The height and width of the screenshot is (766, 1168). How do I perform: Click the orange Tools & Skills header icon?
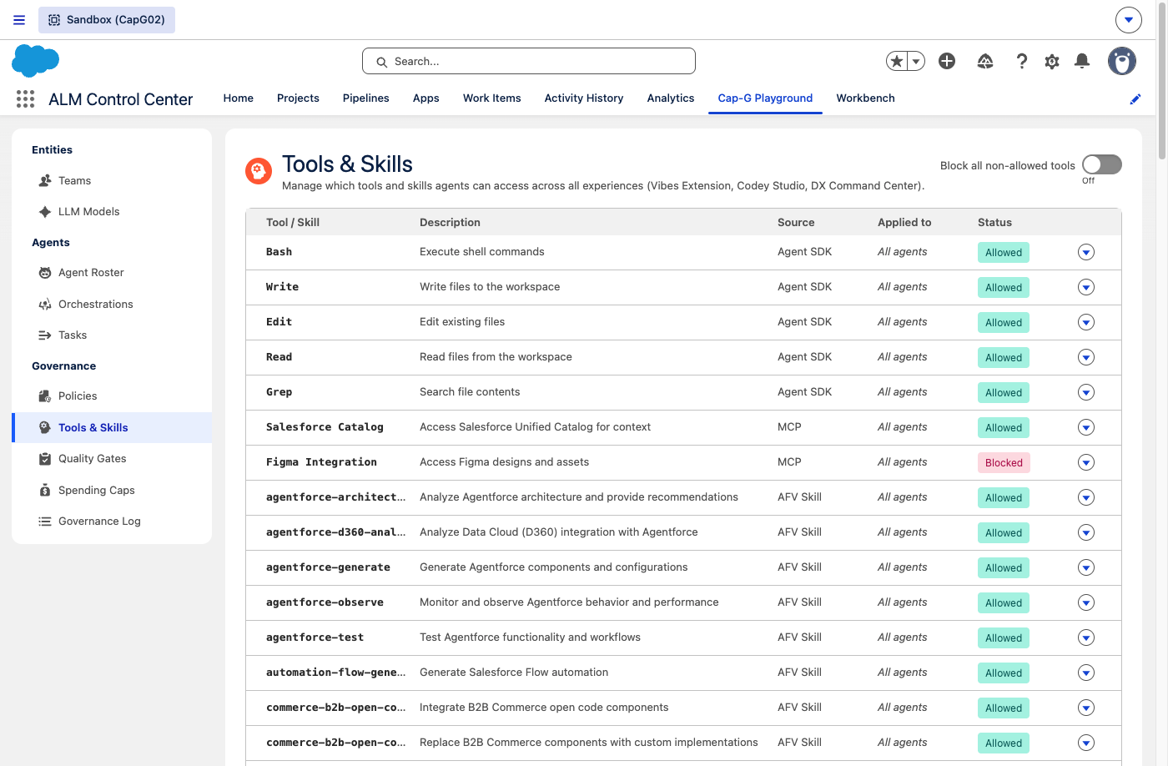click(x=259, y=171)
